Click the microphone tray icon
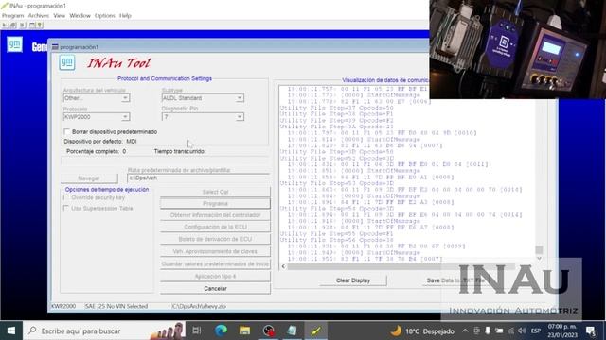 click(x=488, y=331)
